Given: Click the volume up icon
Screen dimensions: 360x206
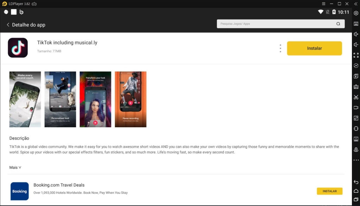Looking at the screenshot, I should coord(356,34).
